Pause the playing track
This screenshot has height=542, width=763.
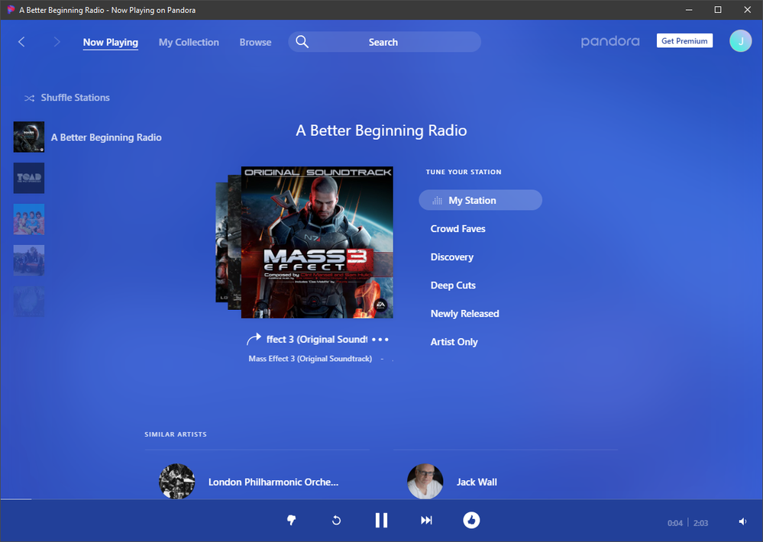[381, 521]
